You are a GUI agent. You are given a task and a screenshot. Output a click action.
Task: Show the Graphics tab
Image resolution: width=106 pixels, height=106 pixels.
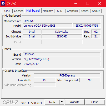(72, 11)
